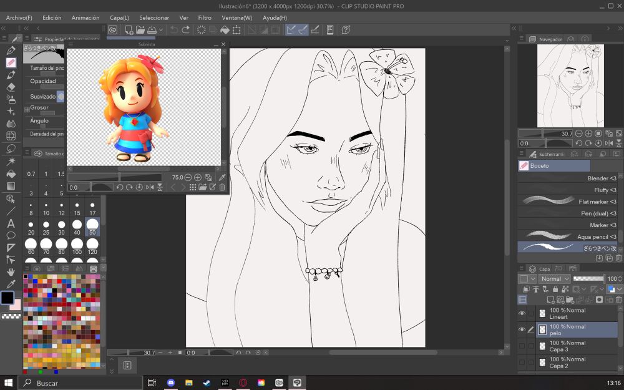
Task: Choose the Blender <3 brush
Action: coord(567,178)
